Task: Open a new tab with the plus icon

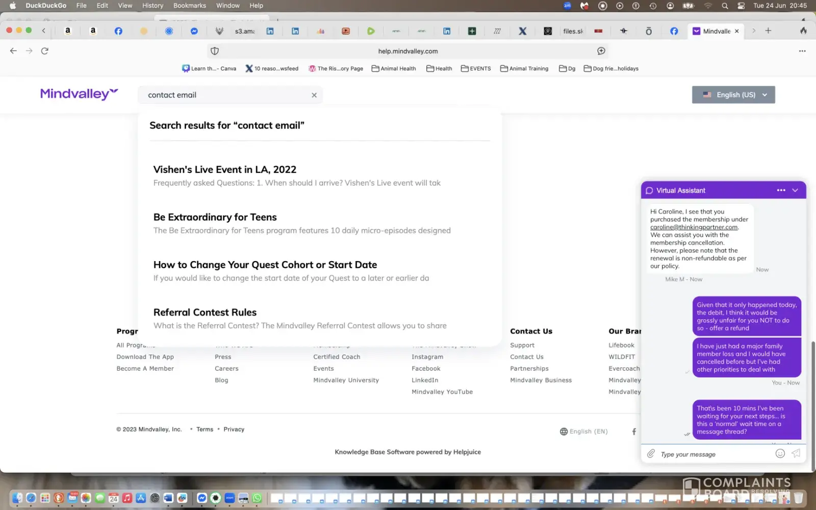Action: [768, 31]
